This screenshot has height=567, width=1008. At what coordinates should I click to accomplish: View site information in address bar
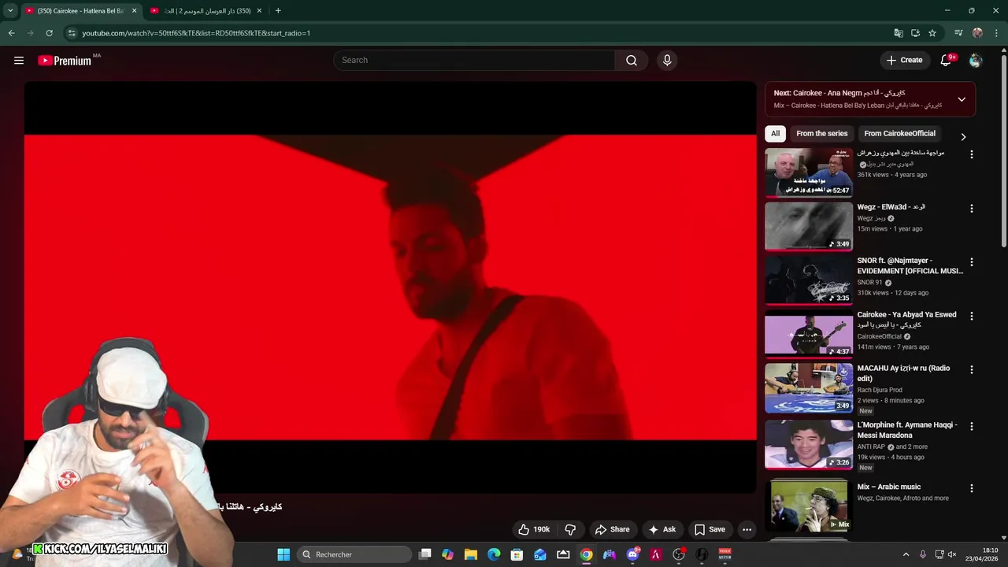72,33
